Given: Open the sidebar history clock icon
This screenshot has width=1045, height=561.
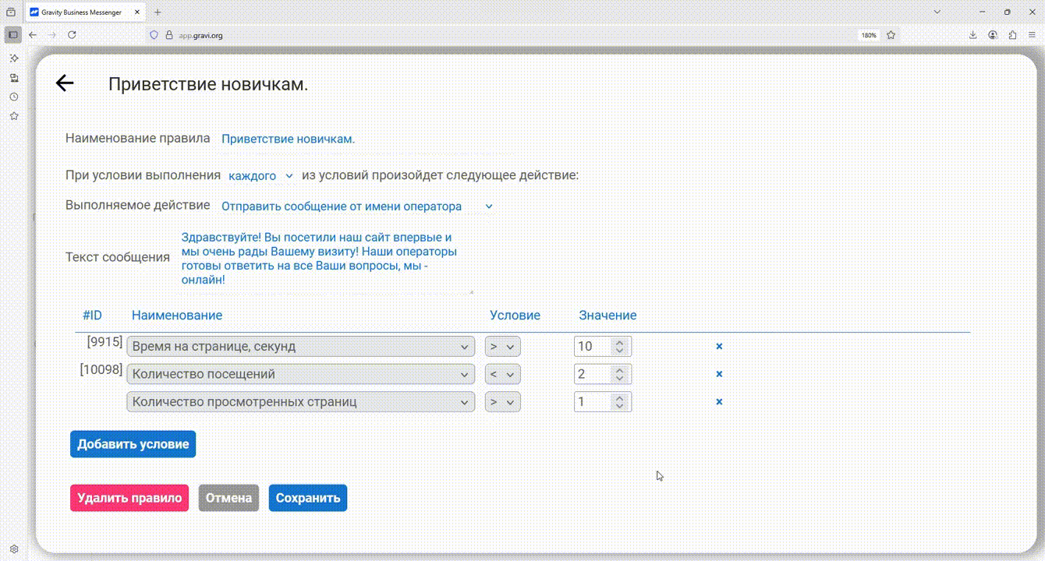Looking at the screenshot, I should 14,97.
